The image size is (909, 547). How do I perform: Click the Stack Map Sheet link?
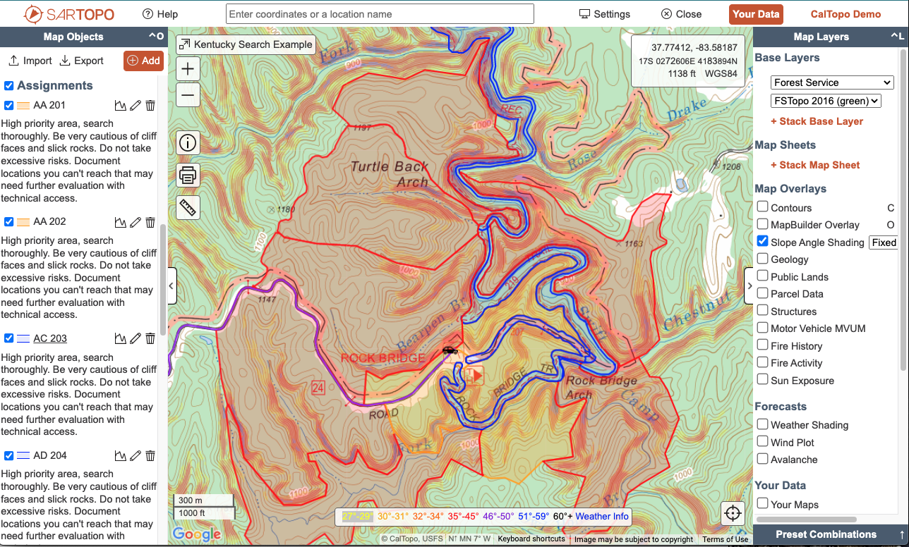click(815, 165)
